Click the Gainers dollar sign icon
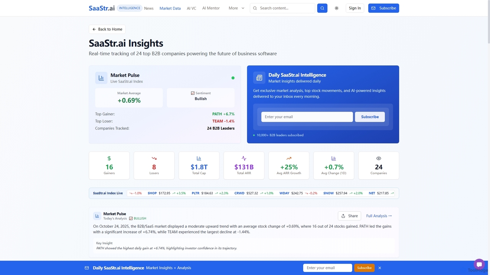This screenshot has width=490, height=275. click(x=109, y=159)
